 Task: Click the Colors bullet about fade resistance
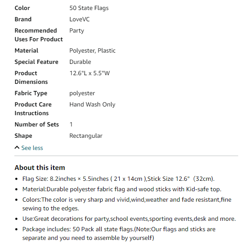pyautogui.click(x=127, y=204)
